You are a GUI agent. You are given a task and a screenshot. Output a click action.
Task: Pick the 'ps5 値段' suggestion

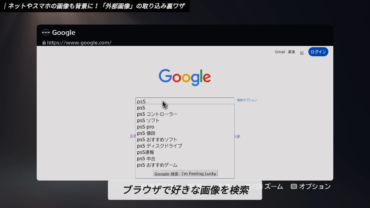(146, 133)
